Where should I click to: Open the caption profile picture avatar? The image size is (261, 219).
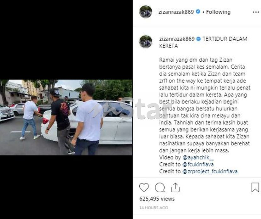point(146,42)
